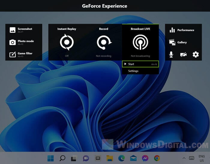Click the Instant Replay 'Off' status
This screenshot has width=210, height=164.
67,56
